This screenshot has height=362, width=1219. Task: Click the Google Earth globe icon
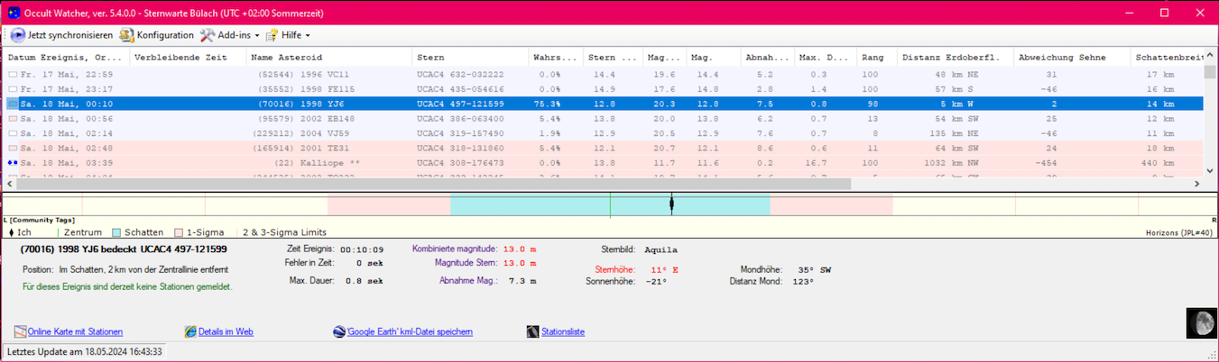pos(339,331)
